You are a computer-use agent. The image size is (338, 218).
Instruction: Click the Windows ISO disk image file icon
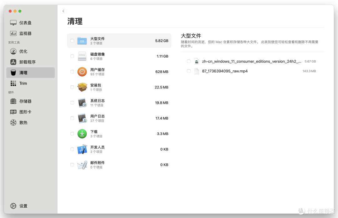197,61
